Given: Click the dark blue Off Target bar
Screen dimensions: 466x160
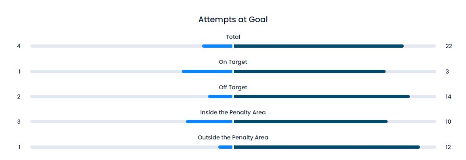Looking at the screenshot, I should (x=322, y=97).
